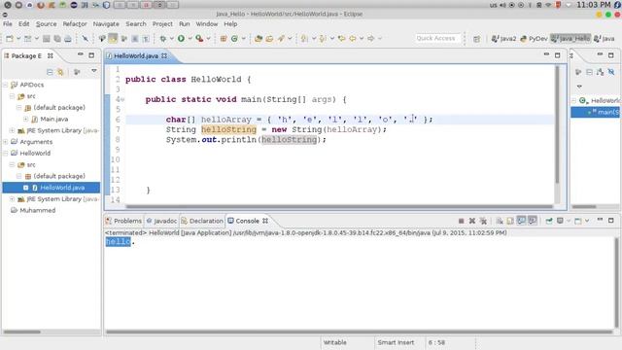Click the Open Perspective icon
The height and width of the screenshot is (350, 622).
pos(476,39)
